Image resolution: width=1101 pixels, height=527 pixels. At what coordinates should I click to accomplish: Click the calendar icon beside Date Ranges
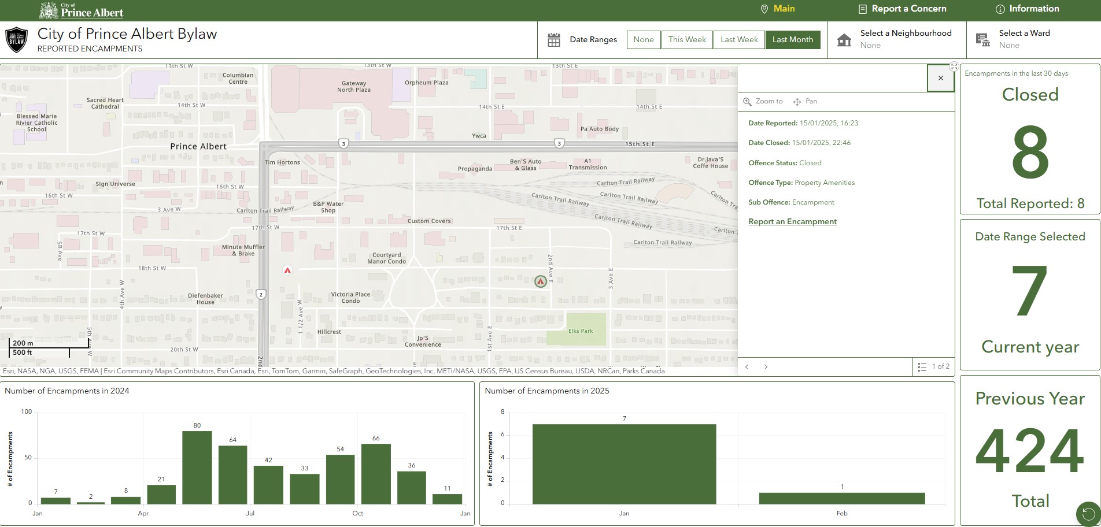click(554, 40)
